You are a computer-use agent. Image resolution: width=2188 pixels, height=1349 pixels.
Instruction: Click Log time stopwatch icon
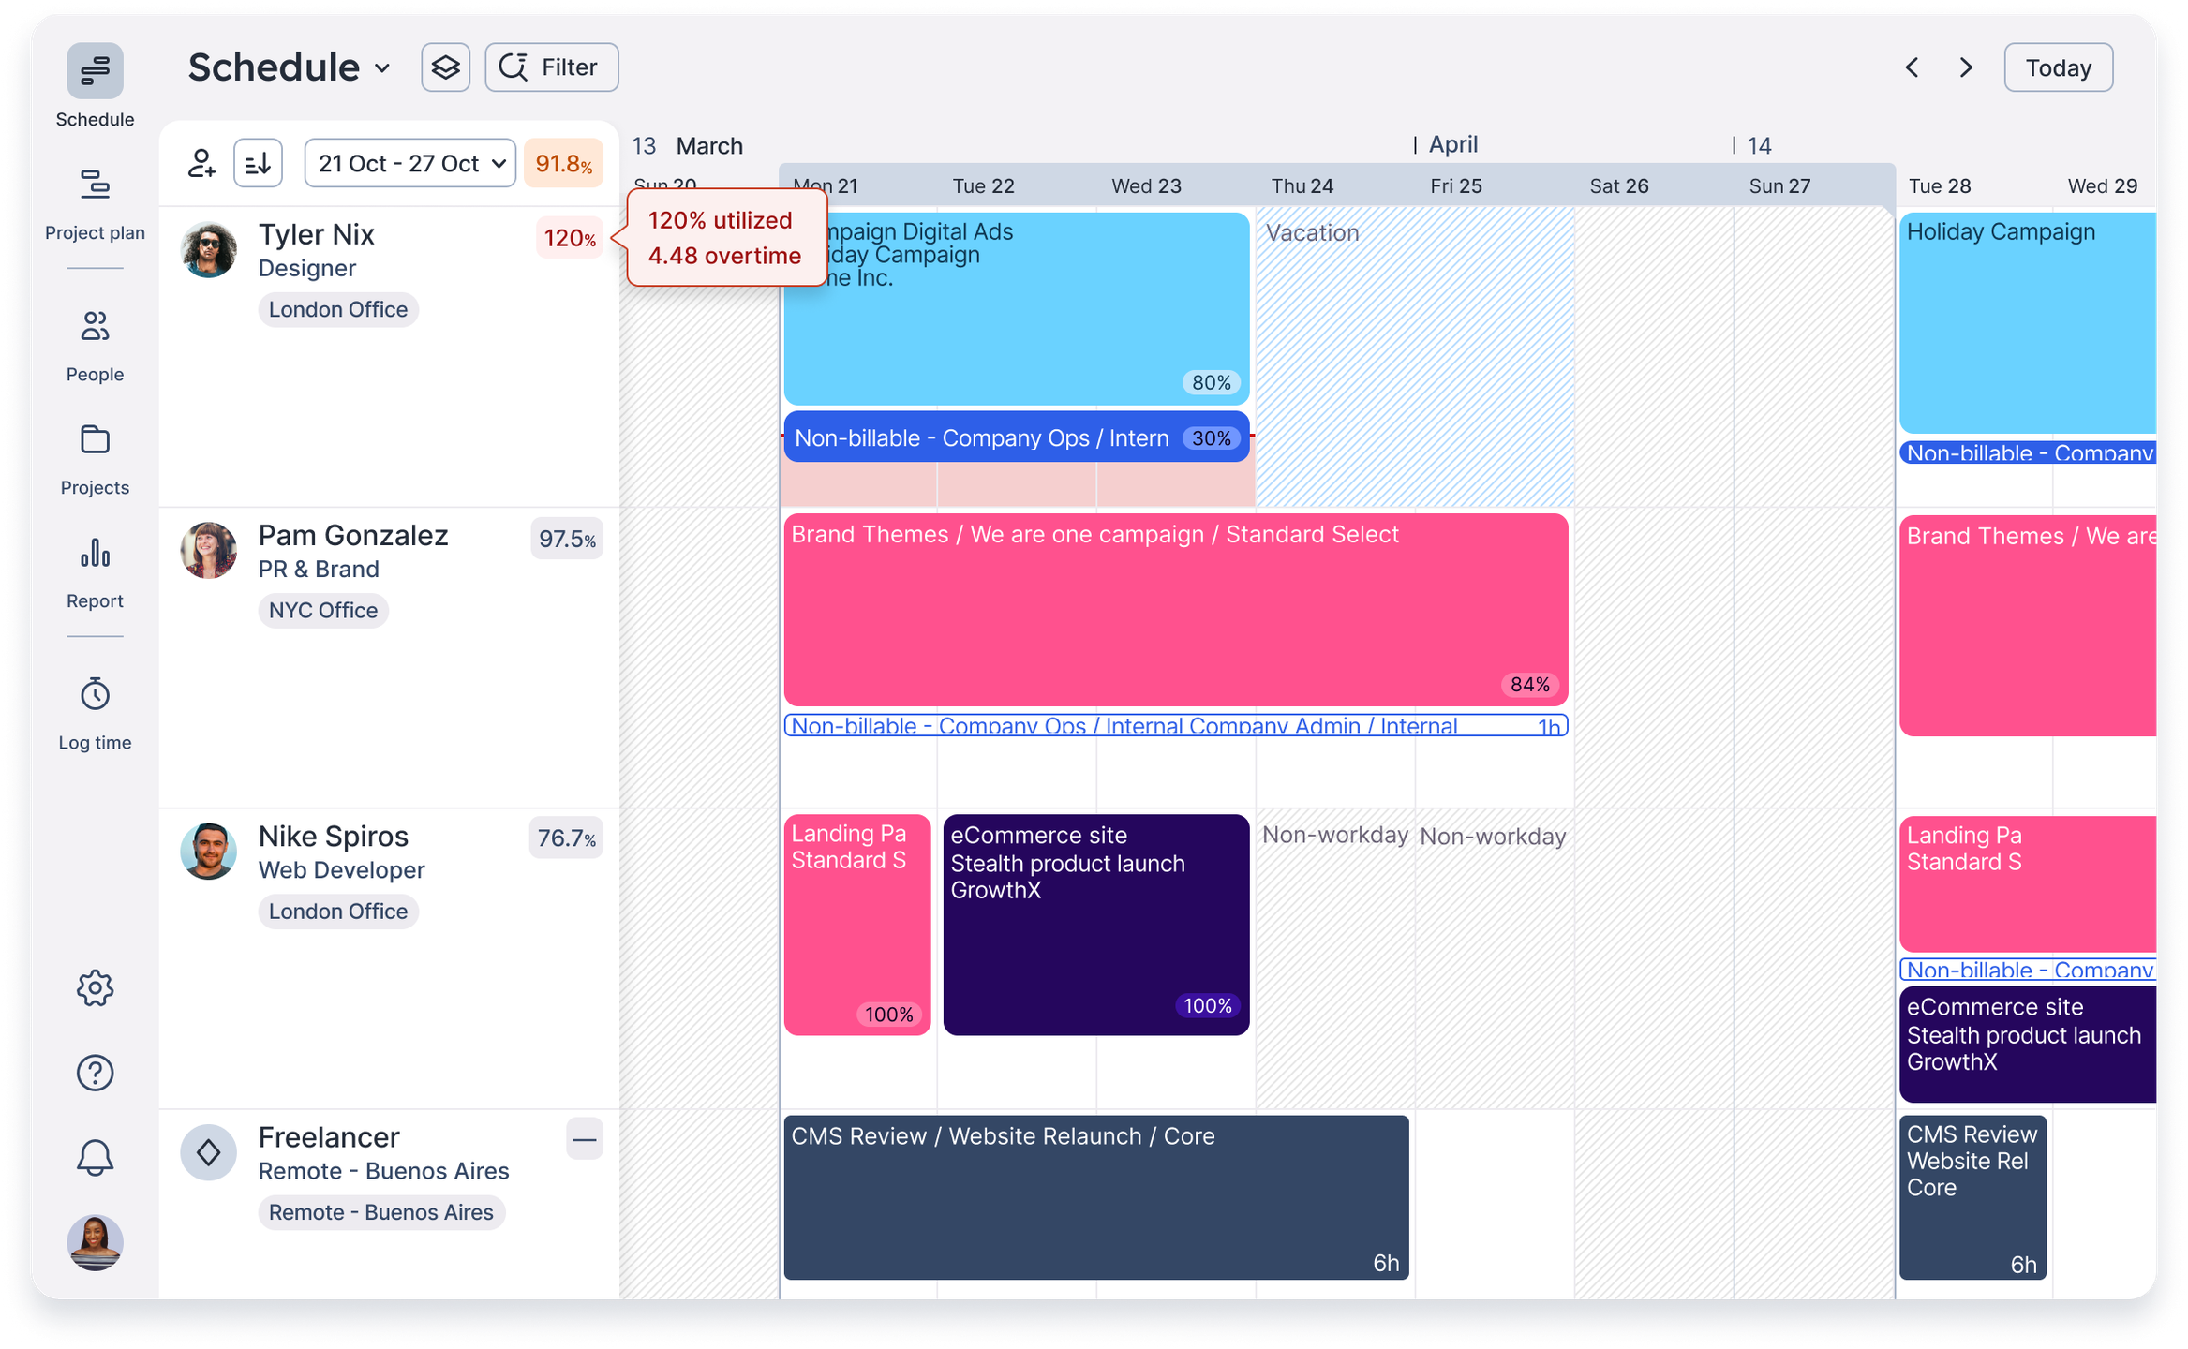pyautogui.click(x=95, y=695)
